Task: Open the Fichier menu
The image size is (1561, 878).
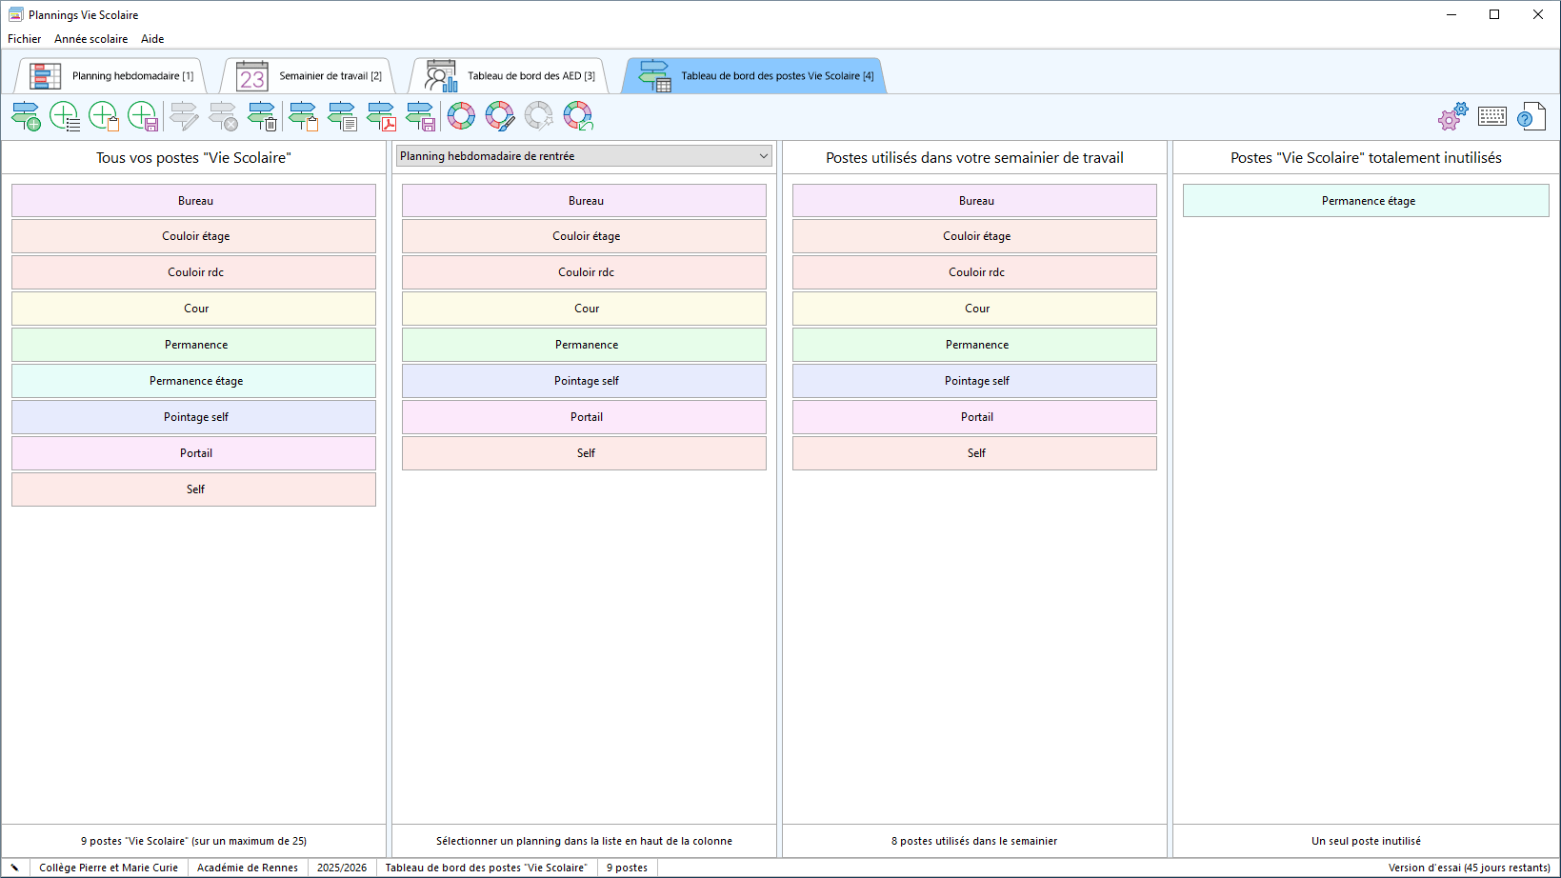Action: (x=25, y=39)
